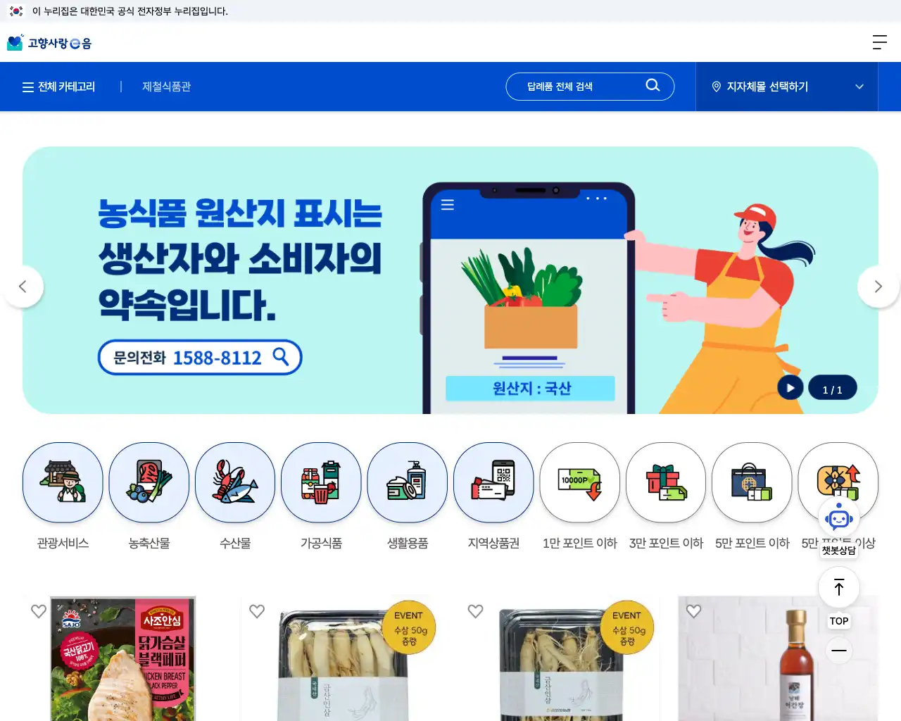Open the 관광서비스 category icon
Screen dimensions: 901x721
(x=63, y=482)
